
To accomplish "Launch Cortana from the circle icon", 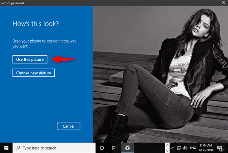I will (102, 148).
